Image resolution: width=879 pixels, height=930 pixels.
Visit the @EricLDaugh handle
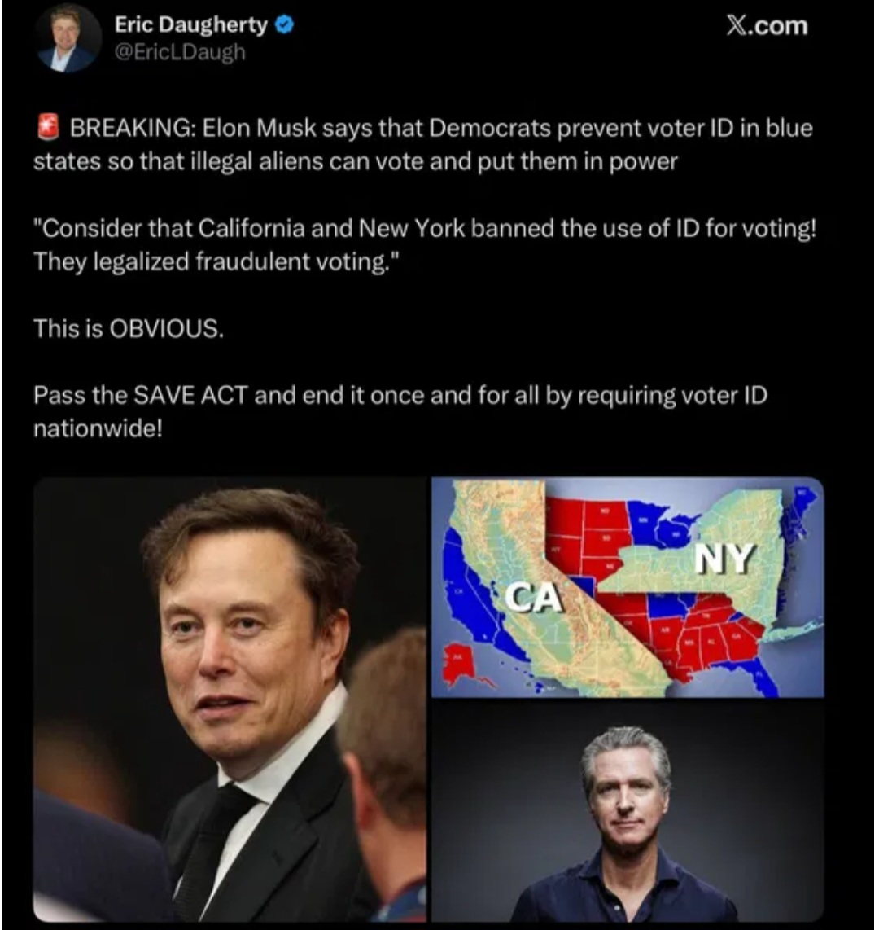click(x=179, y=52)
